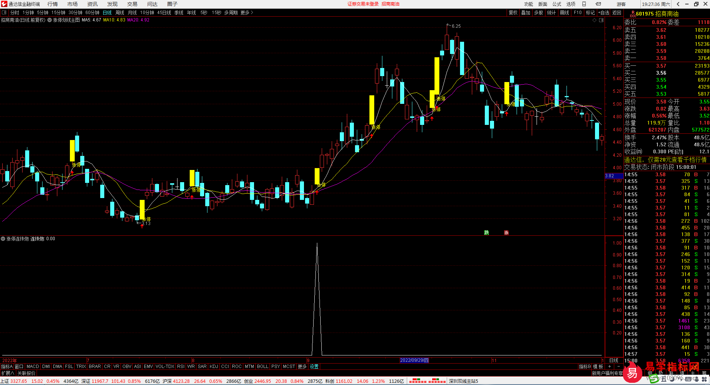Open the 日线 period selector near the date axis
This screenshot has height=385, width=710.
click(614, 360)
